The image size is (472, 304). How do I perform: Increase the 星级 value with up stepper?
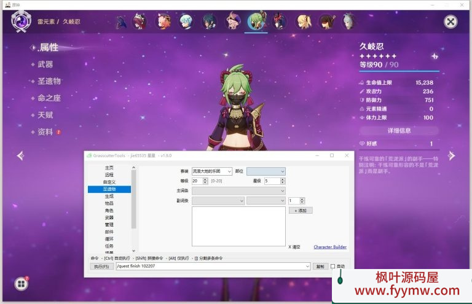(283, 179)
